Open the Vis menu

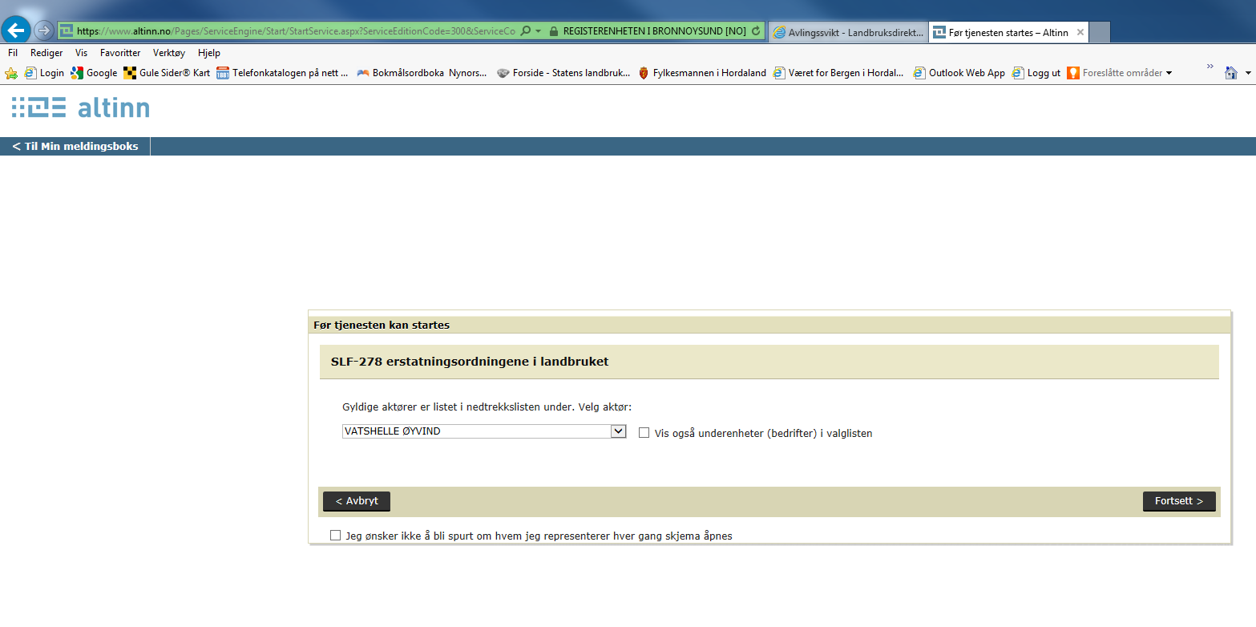click(x=81, y=52)
